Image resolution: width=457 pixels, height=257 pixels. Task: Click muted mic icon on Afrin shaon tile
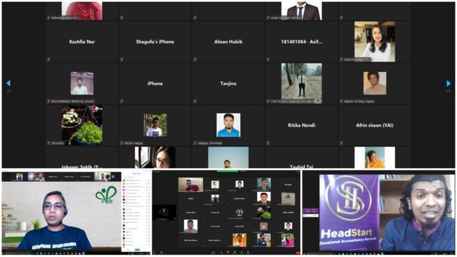pos(341,143)
